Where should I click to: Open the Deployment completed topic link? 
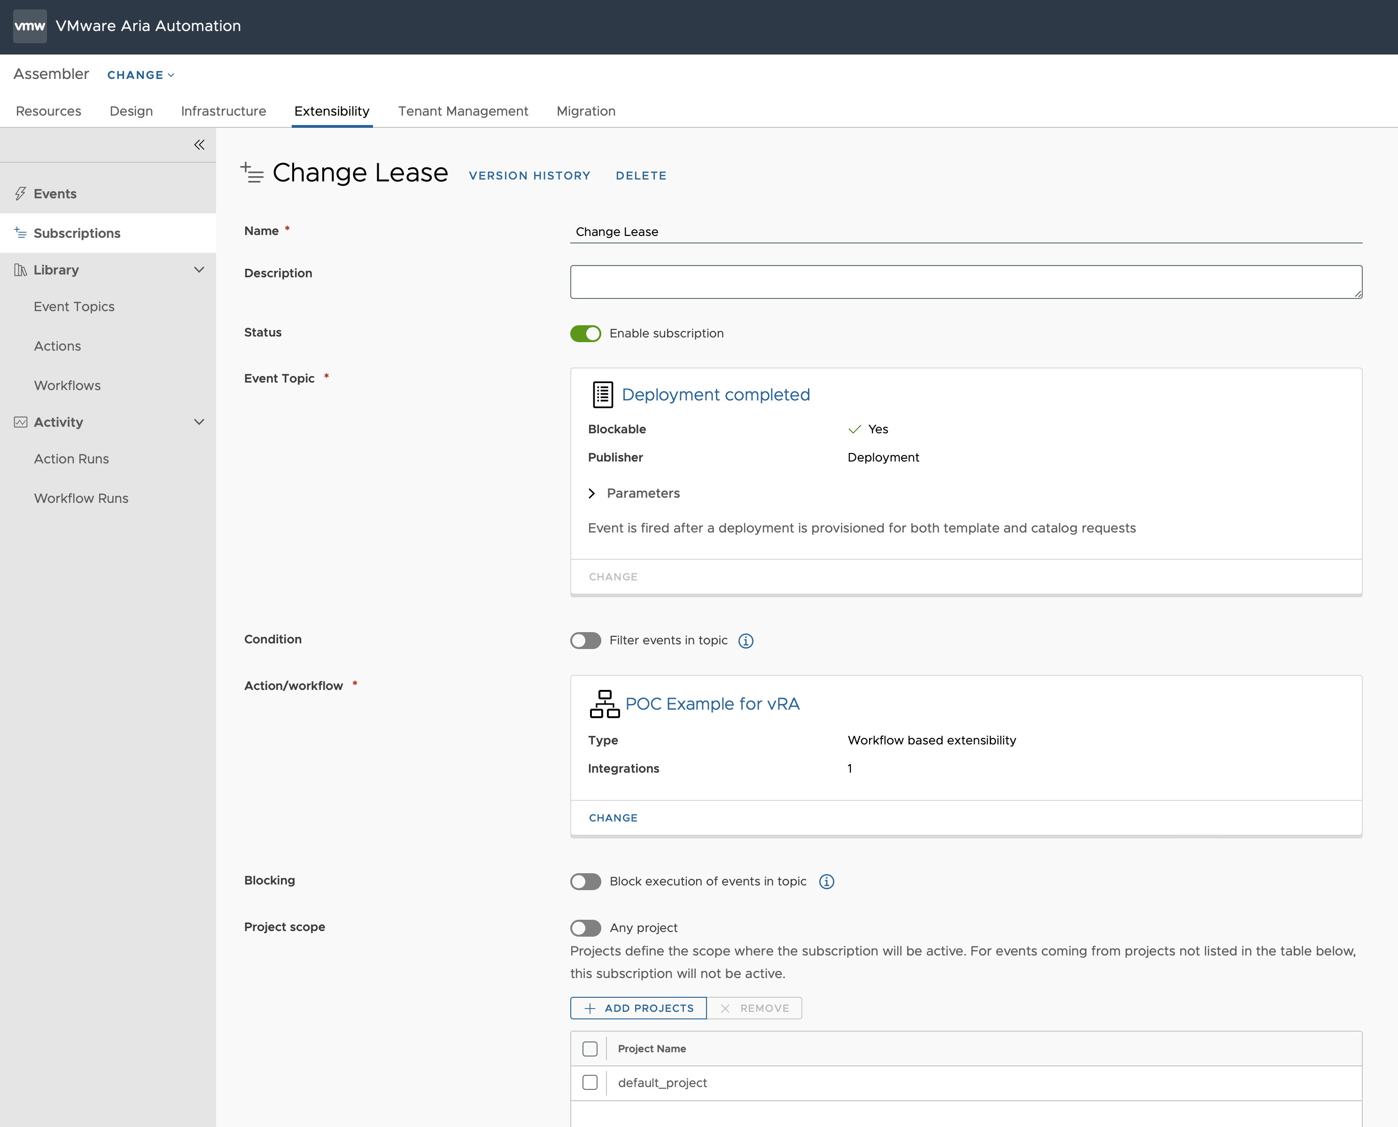[x=715, y=395]
